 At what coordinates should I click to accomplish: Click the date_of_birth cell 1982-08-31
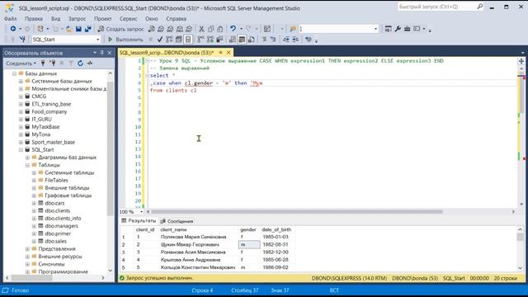(x=276, y=244)
